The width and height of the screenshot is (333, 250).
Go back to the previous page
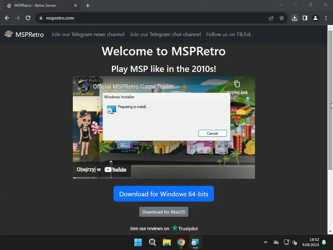(x=7, y=18)
